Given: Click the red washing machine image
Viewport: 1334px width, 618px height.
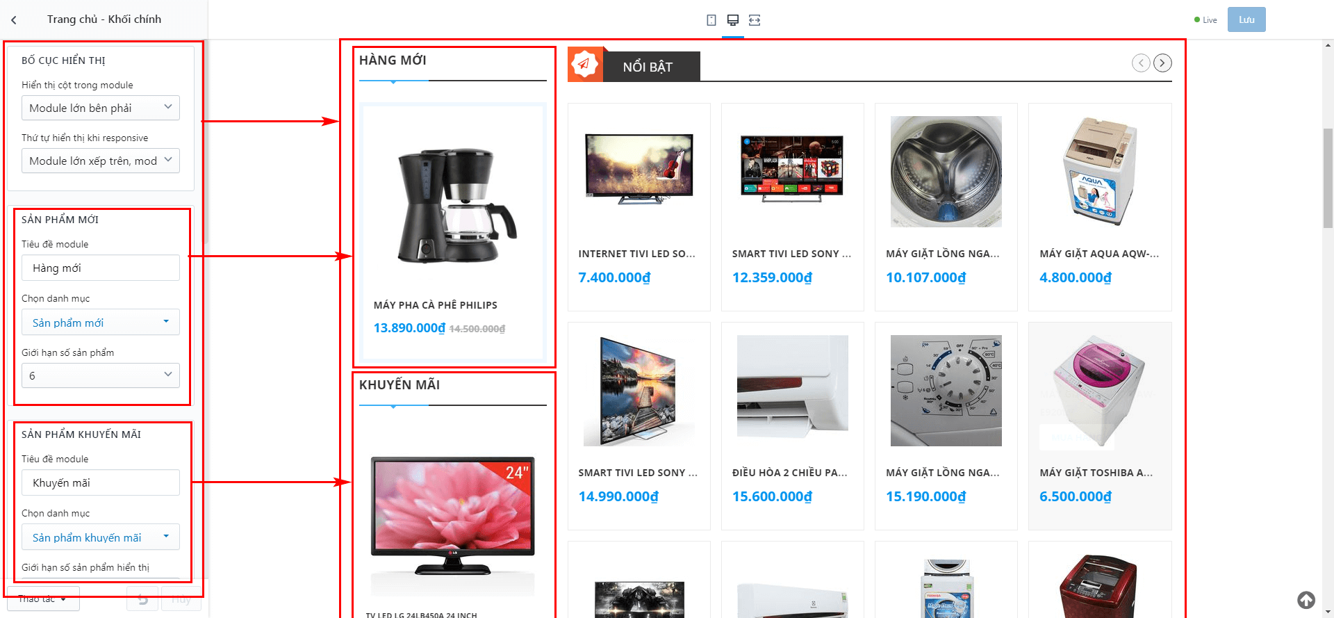Looking at the screenshot, I should point(1100,586).
